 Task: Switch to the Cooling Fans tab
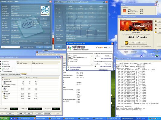(x=12, y=75)
